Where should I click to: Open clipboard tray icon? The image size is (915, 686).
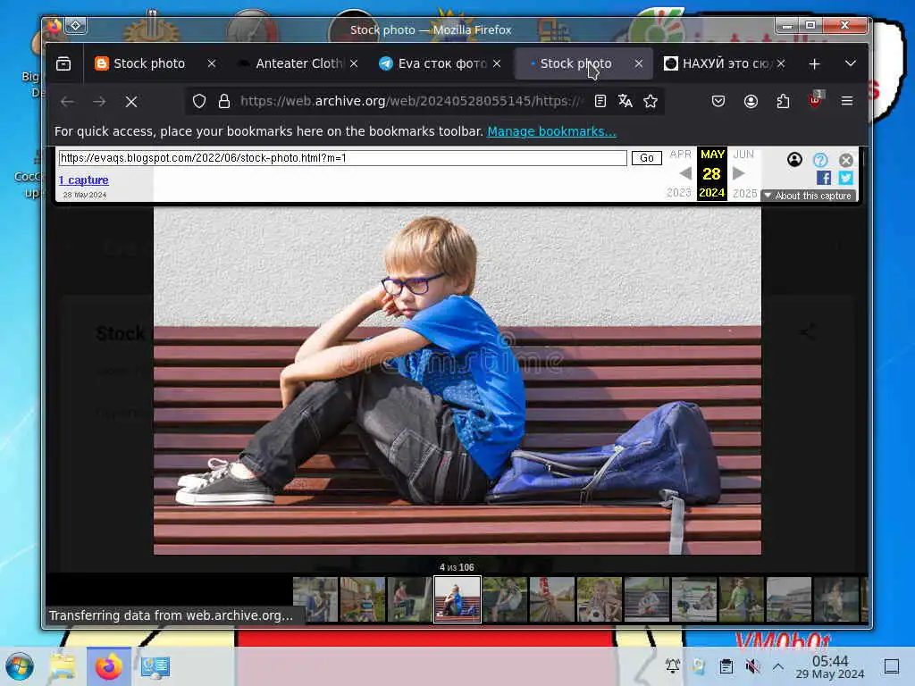pos(726,666)
